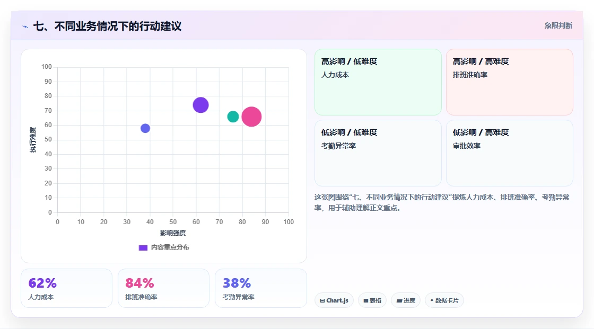The image size is (594, 329).
Task: Click the 38% 考勤异常率 stat card
Action: coord(260,288)
